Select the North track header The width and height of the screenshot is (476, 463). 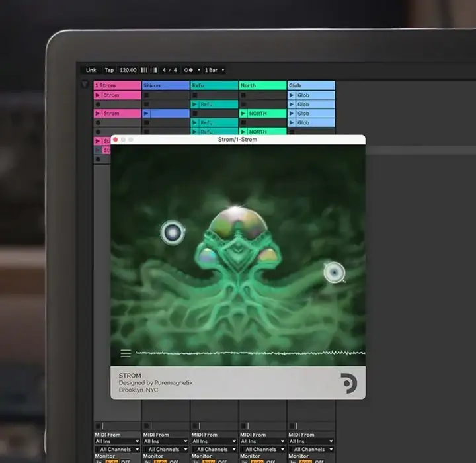click(x=263, y=85)
